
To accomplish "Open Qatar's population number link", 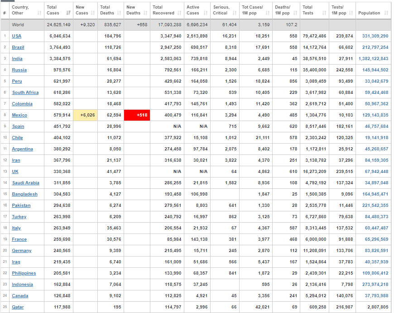I will pyautogui.click(x=377, y=307).
